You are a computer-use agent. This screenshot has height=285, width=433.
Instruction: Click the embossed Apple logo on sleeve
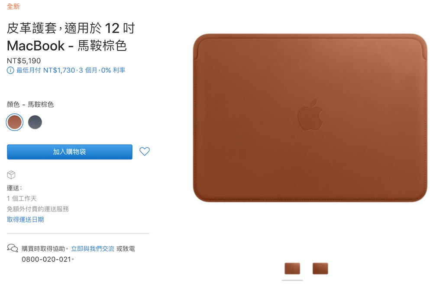click(x=310, y=116)
